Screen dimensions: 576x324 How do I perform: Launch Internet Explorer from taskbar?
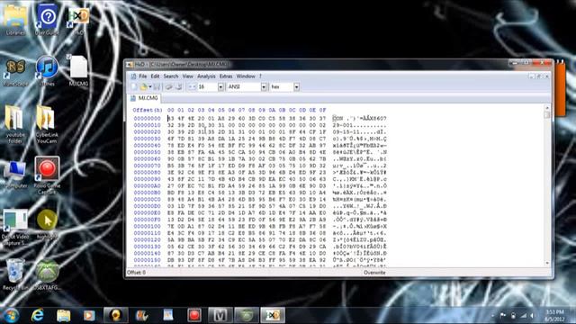point(37,315)
